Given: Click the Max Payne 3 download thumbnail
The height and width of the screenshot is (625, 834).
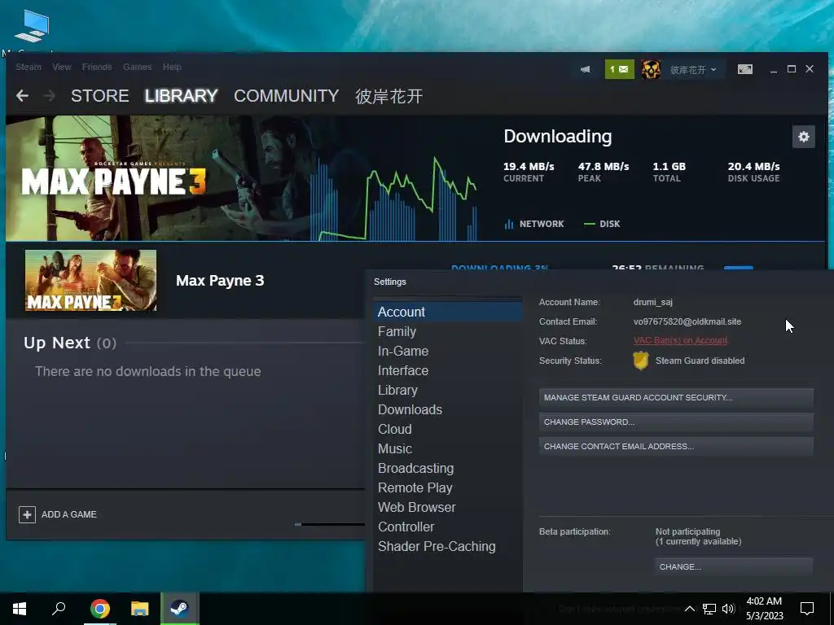Looking at the screenshot, I should [90, 281].
